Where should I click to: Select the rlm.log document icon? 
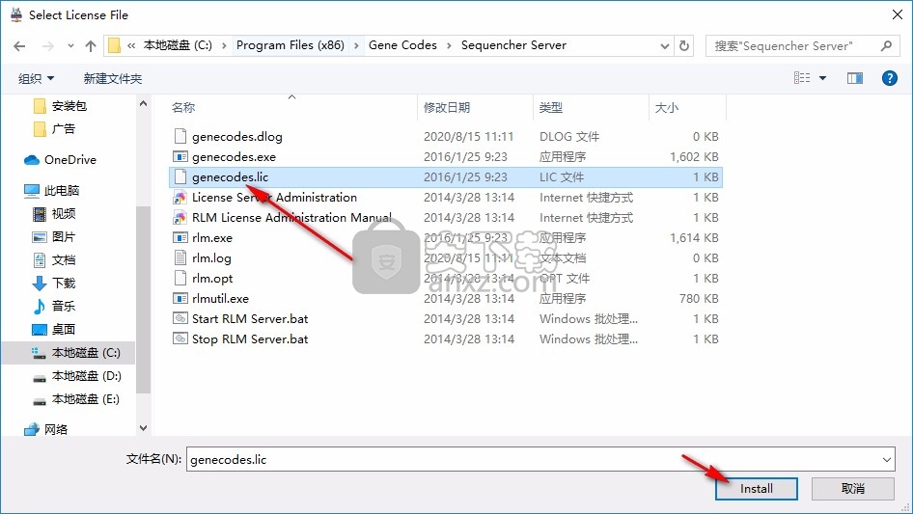pyautogui.click(x=180, y=257)
